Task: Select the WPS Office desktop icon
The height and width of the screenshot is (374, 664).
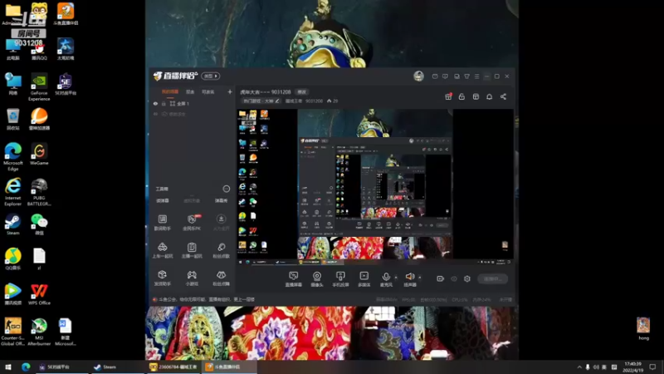Action: click(39, 294)
